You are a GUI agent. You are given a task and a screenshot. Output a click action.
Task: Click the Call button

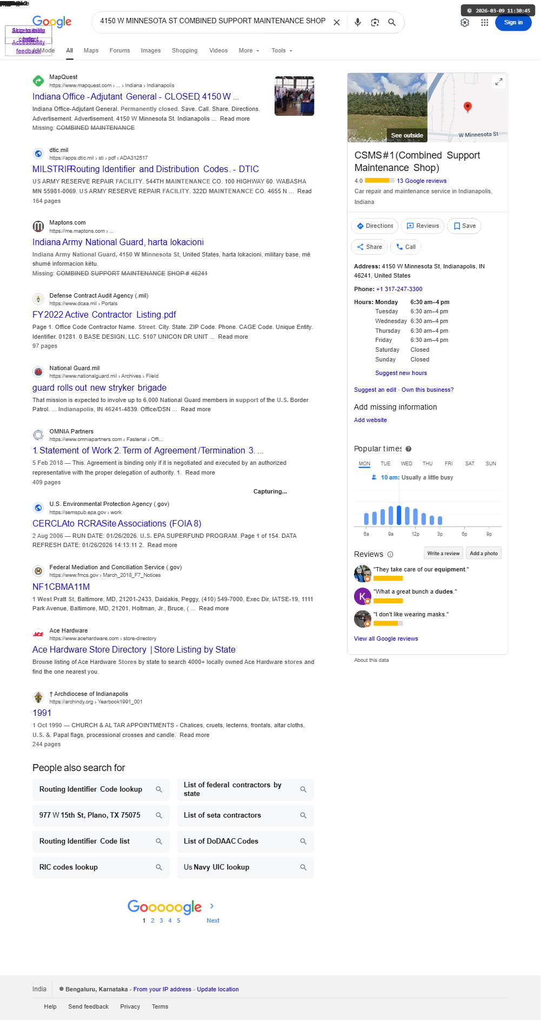pos(405,247)
